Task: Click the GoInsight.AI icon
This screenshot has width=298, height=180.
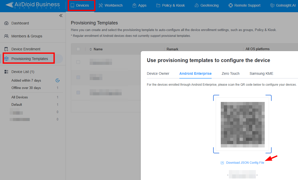Action: tap(272, 5)
